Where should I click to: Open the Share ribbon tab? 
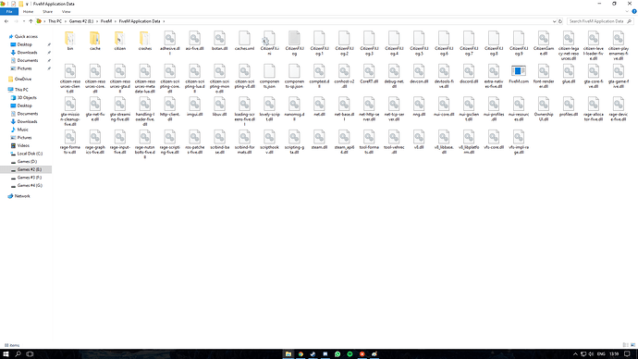47,12
